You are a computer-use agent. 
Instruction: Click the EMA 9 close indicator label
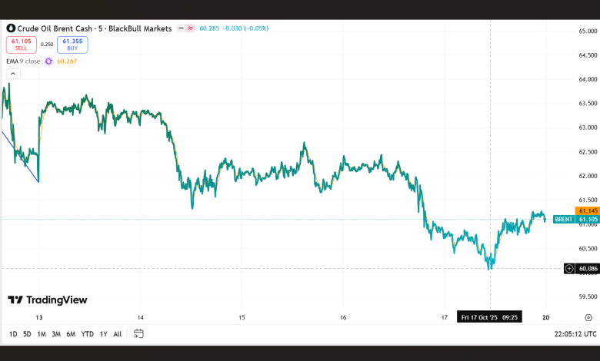pyautogui.click(x=23, y=61)
